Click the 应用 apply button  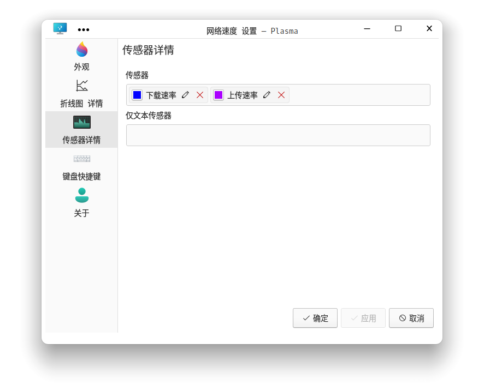tap(363, 318)
